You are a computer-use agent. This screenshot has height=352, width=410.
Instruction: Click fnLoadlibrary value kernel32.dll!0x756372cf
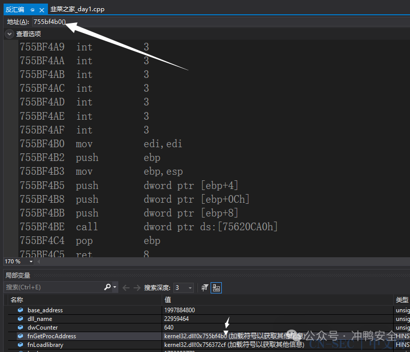point(195,345)
